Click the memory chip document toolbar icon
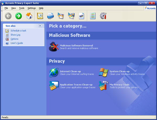Image resolution: width=157 pixels, height=120 pixels. point(81,16)
